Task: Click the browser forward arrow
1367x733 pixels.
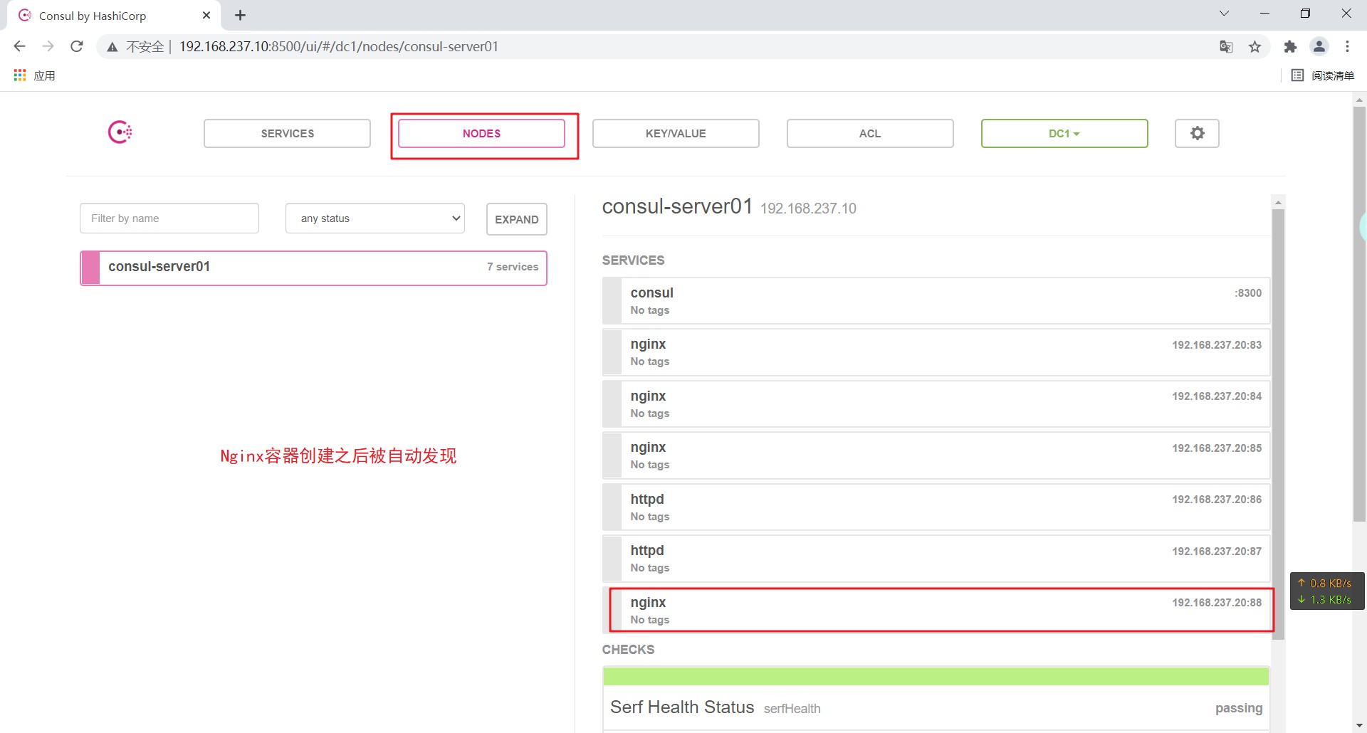Action: pos(48,46)
